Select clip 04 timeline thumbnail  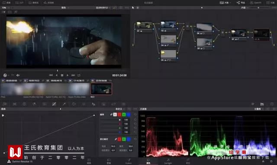pos(79,89)
